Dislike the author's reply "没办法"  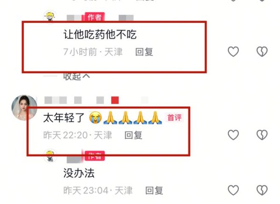[x=262, y=190]
